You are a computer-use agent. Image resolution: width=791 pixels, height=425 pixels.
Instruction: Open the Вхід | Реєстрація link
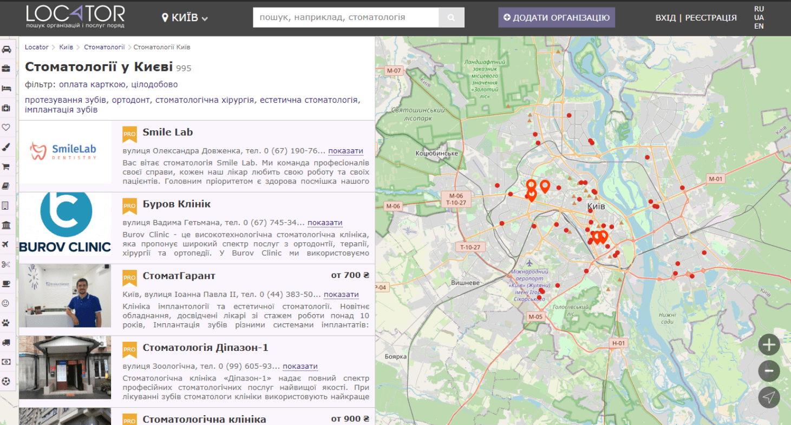696,18
